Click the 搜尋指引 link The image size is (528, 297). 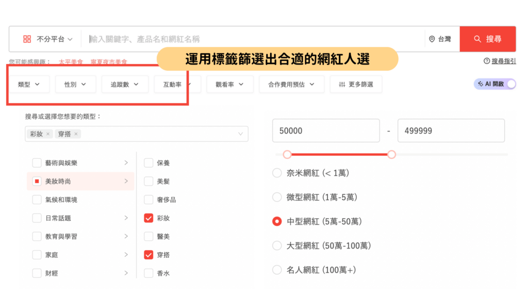pos(503,61)
